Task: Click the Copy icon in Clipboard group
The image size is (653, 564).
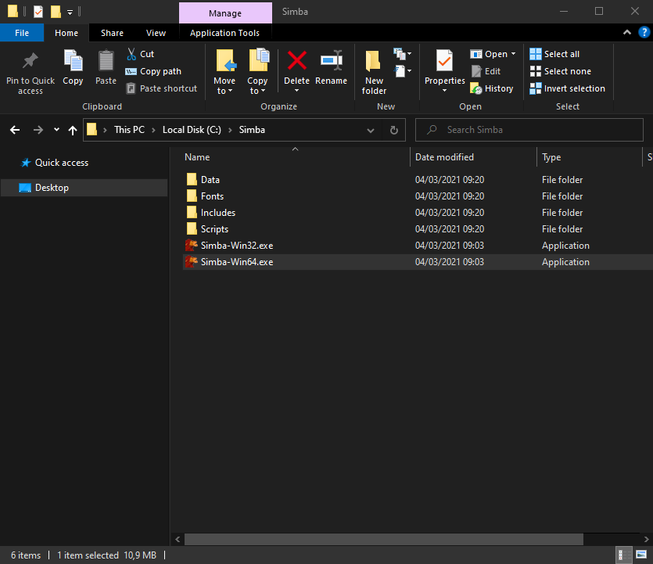Action: [73, 61]
